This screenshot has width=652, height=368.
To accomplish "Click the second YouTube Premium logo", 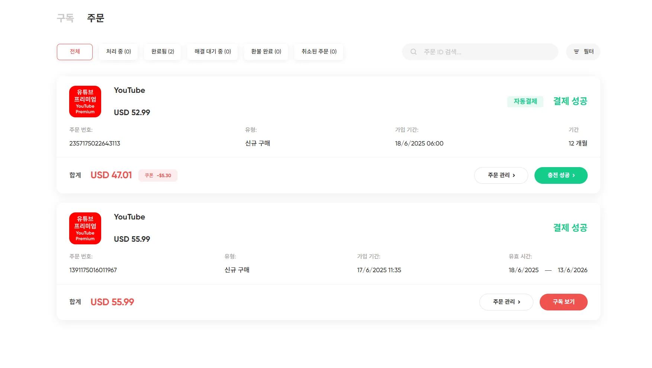I will [x=85, y=228].
